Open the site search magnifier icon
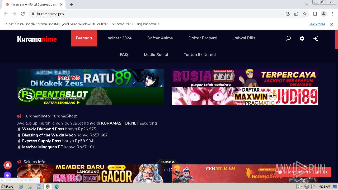This screenshot has height=190, width=338. pos(288,38)
